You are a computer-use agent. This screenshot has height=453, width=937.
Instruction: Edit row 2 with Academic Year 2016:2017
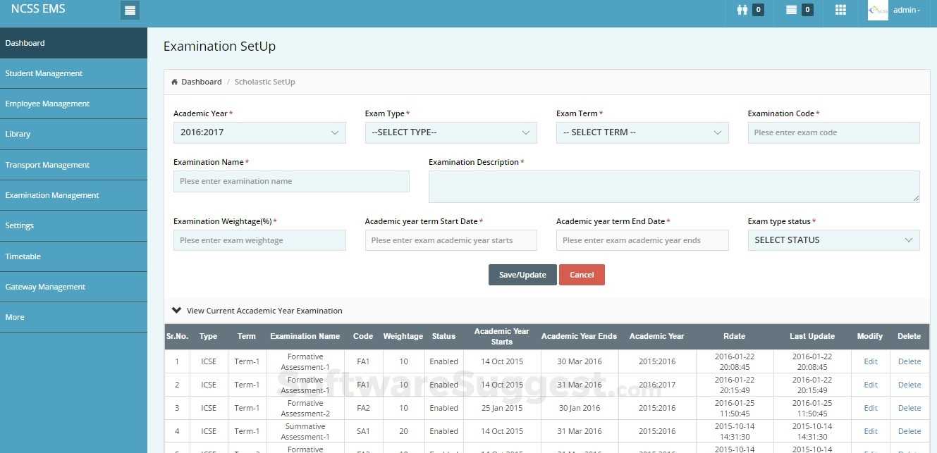click(871, 385)
